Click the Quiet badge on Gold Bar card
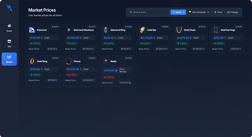Image resolution: width=252 pixels, height=137 pixels. 165,27
